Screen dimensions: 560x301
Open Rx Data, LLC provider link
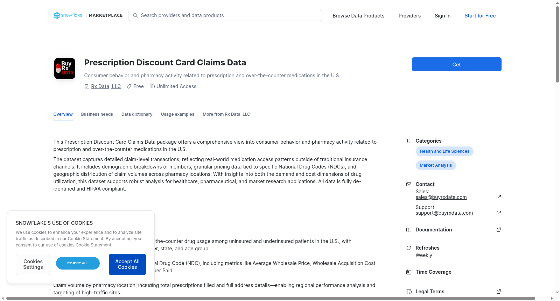click(x=106, y=86)
